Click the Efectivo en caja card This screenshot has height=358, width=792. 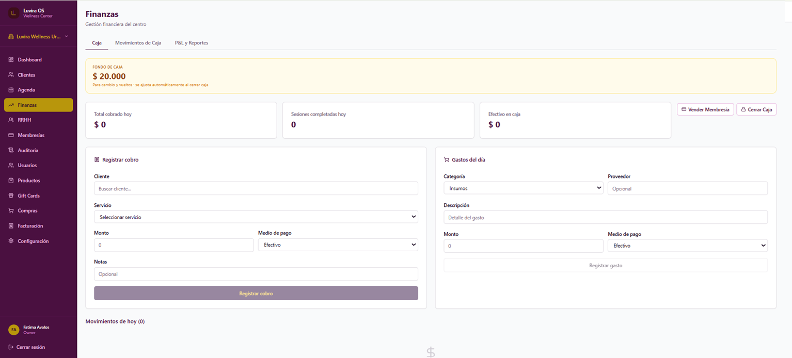click(576, 120)
